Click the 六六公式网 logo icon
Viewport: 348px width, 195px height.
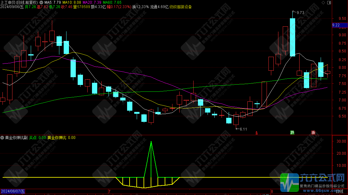[x=289, y=182]
